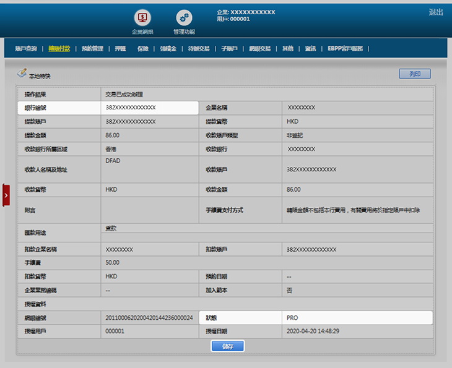Choose the 強積金 menu item
This screenshot has width=452, height=368.
(x=168, y=48)
